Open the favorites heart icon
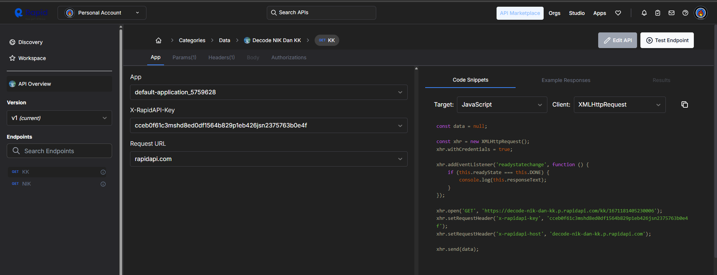Viewport: 717px width, 275px height. click(x=618, y=13)
